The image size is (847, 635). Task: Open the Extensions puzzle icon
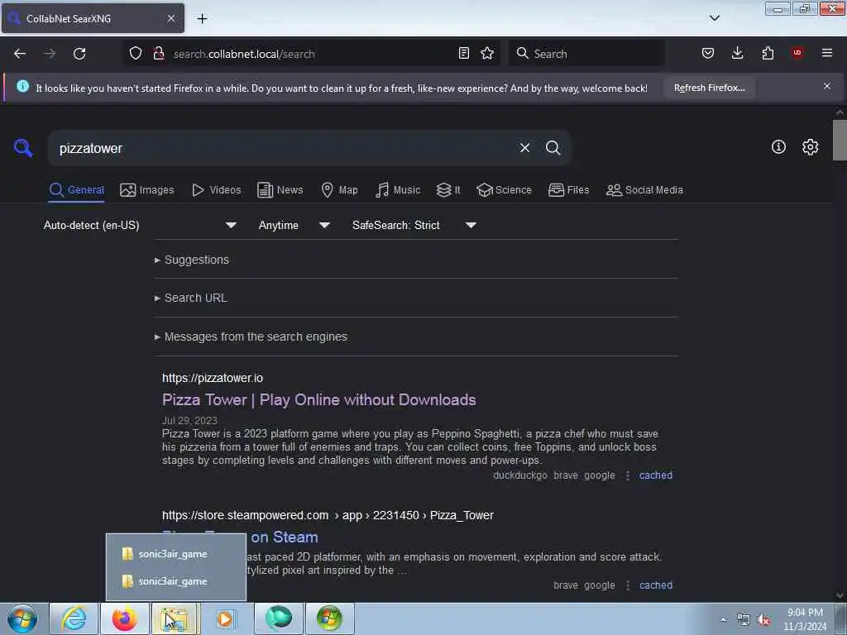tap(768, 54)
